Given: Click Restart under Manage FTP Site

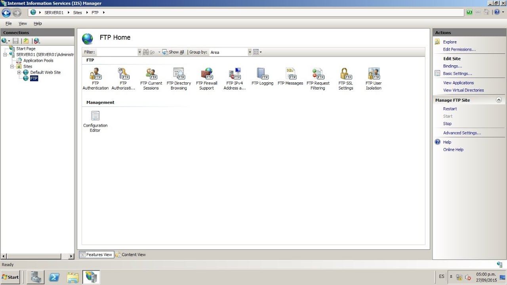Looking at the screenshot, I should [x=450, y=109].
